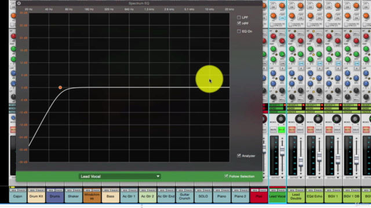Open BGV 1 Output dropdown arrow
This screenshot has width=371, height=208.
(x=338, y=177)
